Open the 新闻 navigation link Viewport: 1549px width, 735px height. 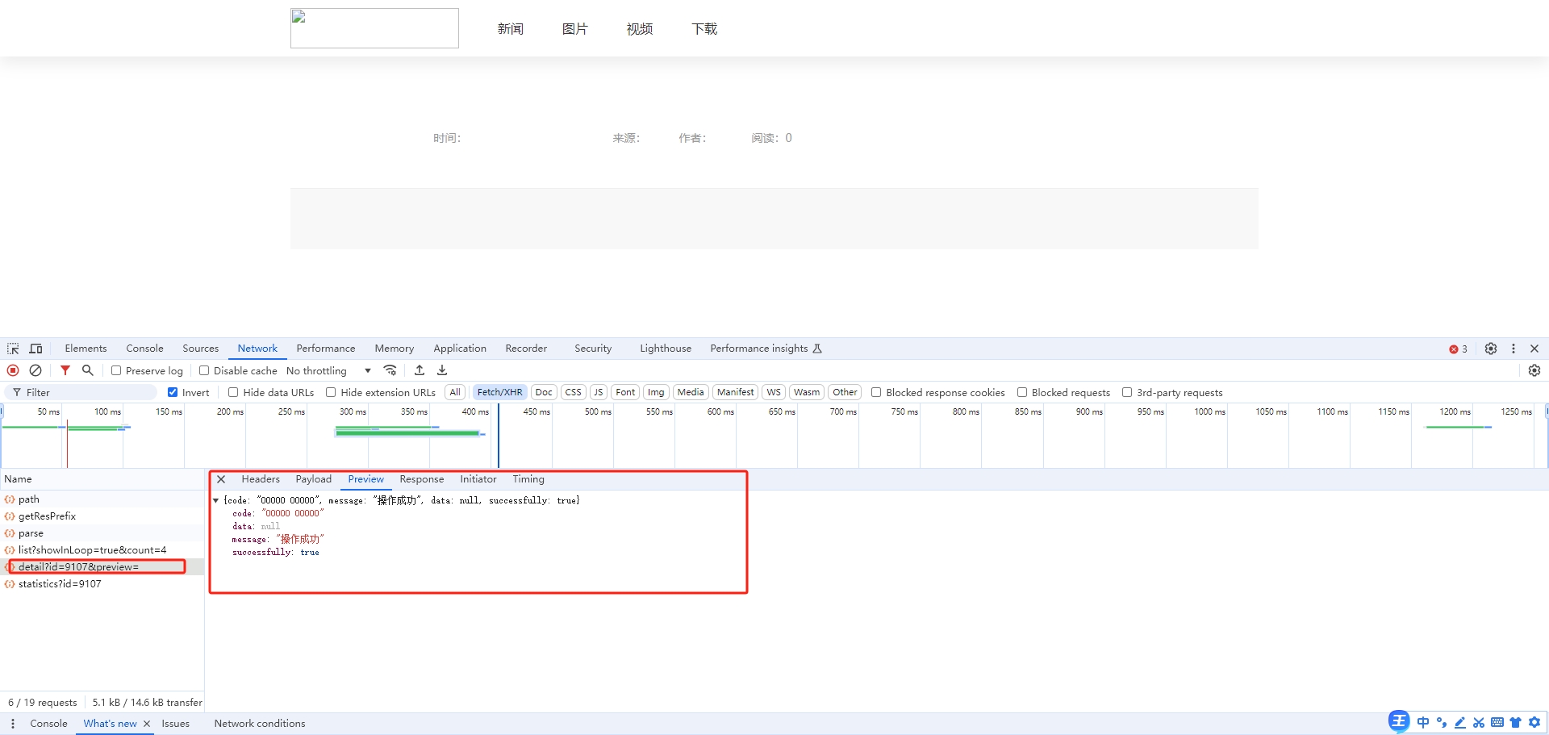pyautogui.click(x=511, y=29)
